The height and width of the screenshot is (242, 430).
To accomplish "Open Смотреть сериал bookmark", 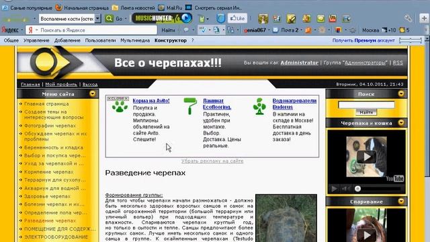I will 214,8.
